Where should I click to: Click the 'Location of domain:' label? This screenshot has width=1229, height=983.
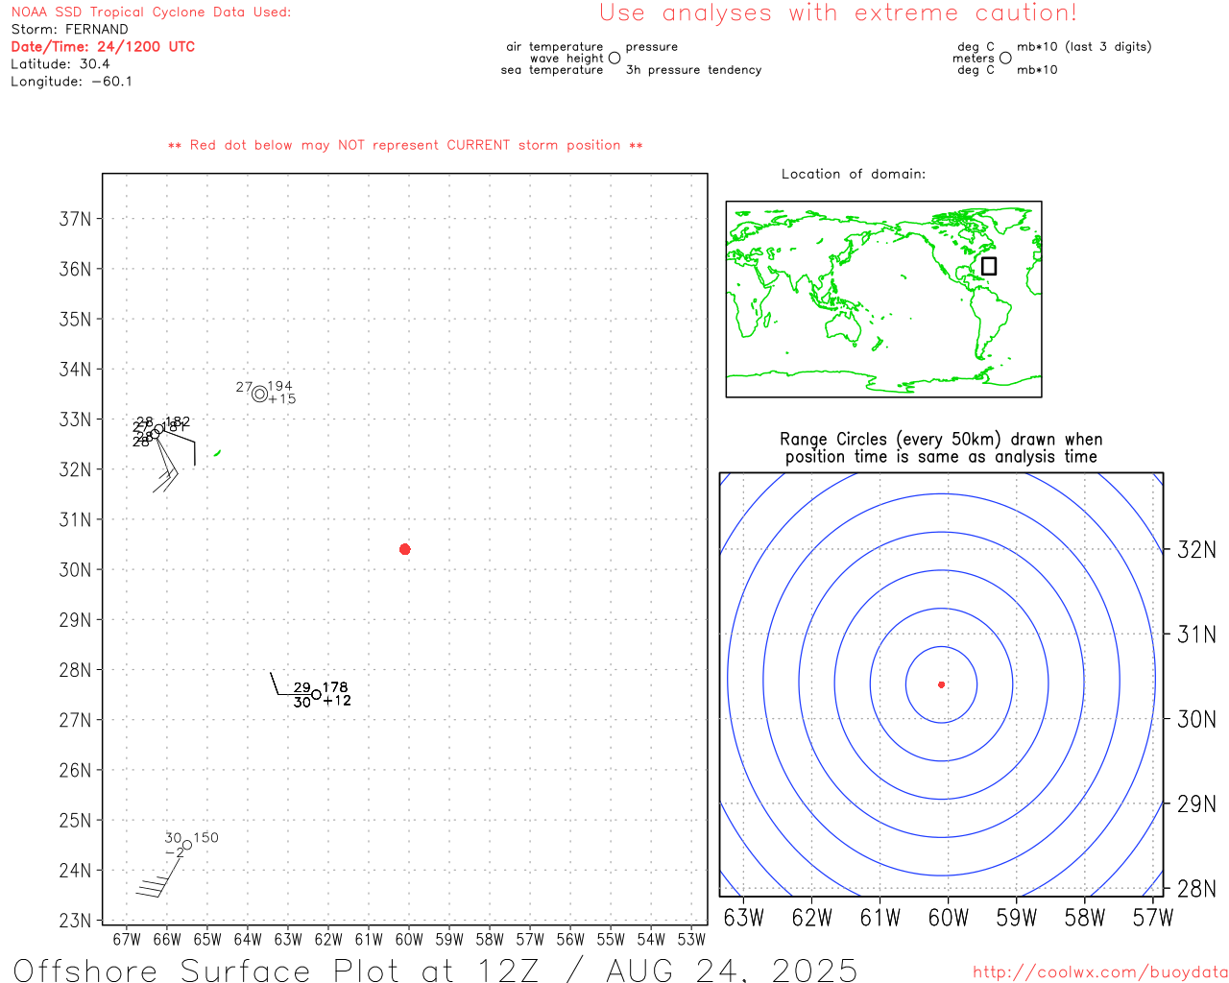click(x=854, y=174)
